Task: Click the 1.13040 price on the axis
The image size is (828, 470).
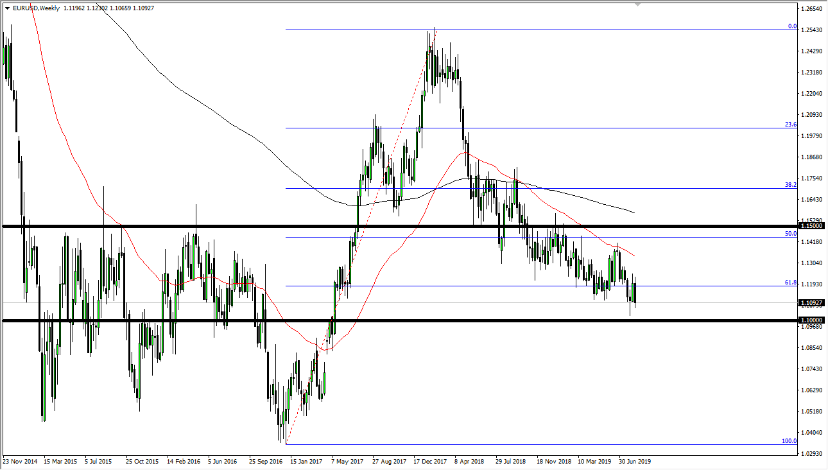Action: (811, 263)
